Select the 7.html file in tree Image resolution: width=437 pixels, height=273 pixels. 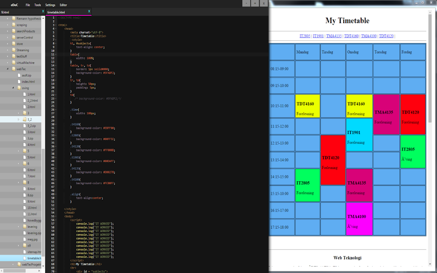pyautogui.click(x=31, y=176)
